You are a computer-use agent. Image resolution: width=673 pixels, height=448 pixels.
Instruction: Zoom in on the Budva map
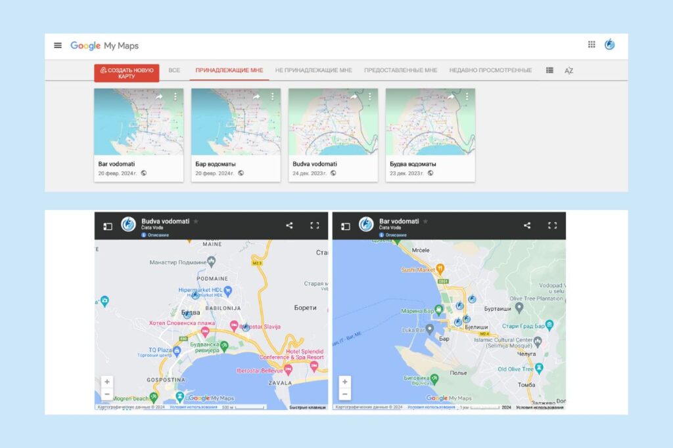(107, 382)
